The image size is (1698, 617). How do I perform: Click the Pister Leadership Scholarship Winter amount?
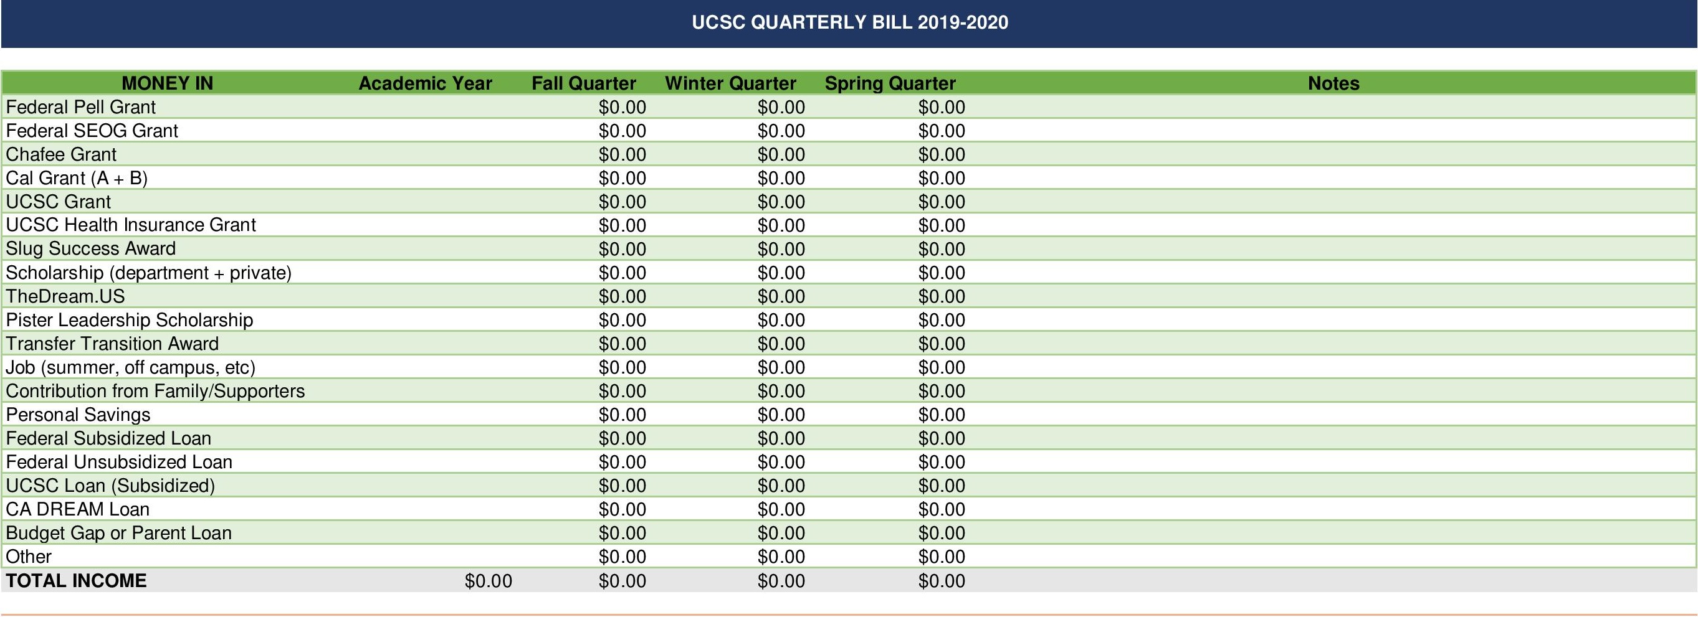(x=781, y=321)
